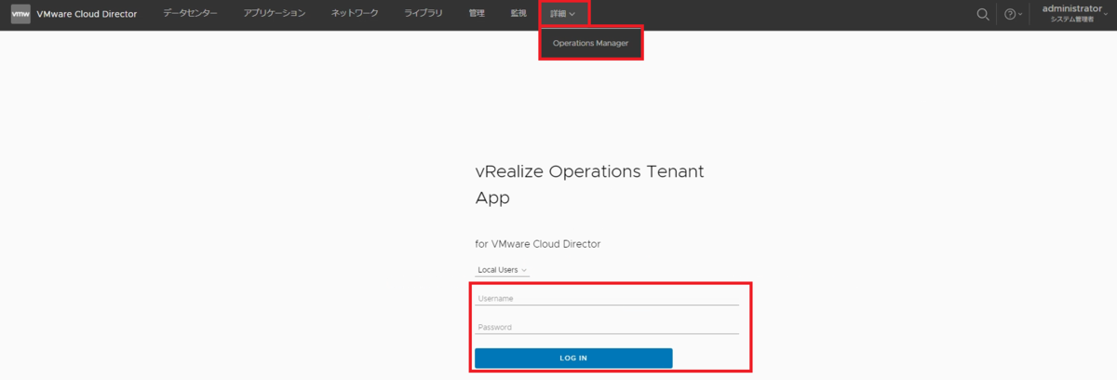
Task: Open the Local Users dropdown
Action: click(x=503, y=270)
